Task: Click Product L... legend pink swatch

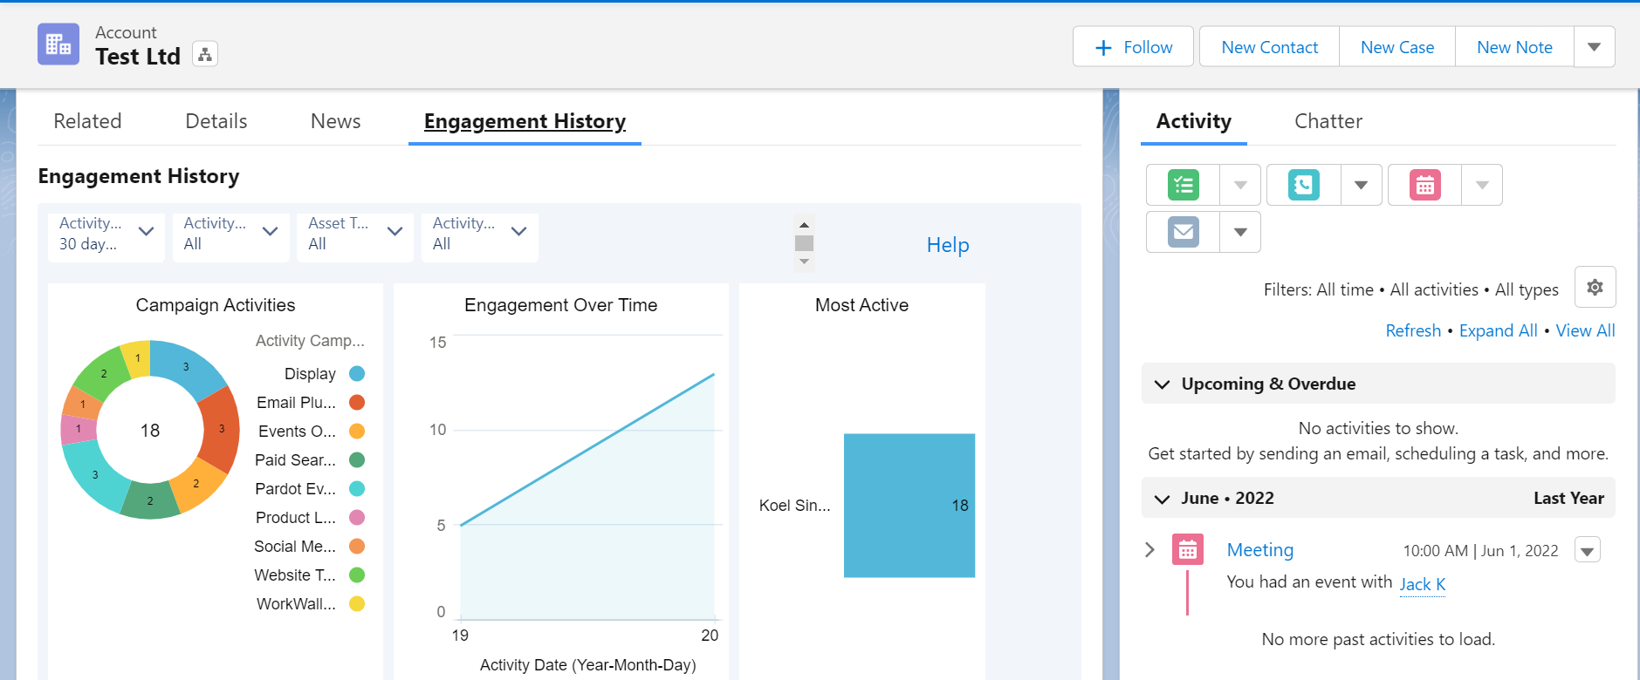Action: pos(357,518)
